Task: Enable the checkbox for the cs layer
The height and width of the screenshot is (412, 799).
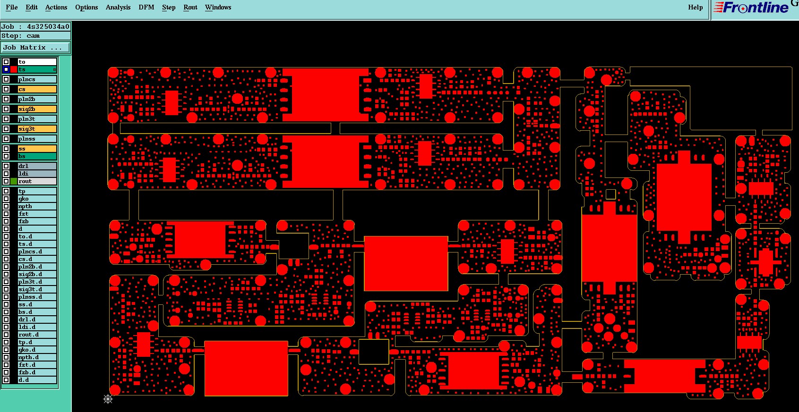Action: point(6,89)
